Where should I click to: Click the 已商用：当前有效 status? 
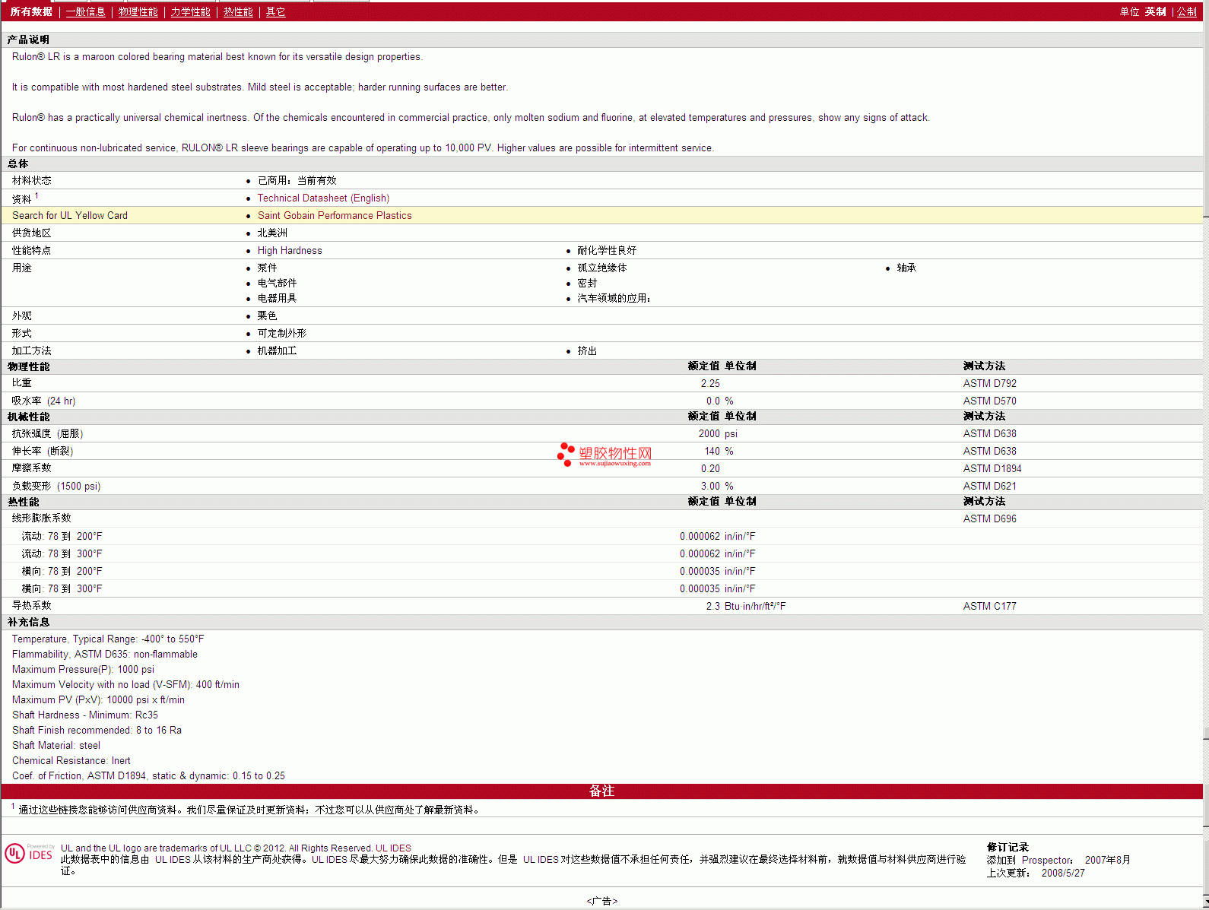click(x=297, y=180)
